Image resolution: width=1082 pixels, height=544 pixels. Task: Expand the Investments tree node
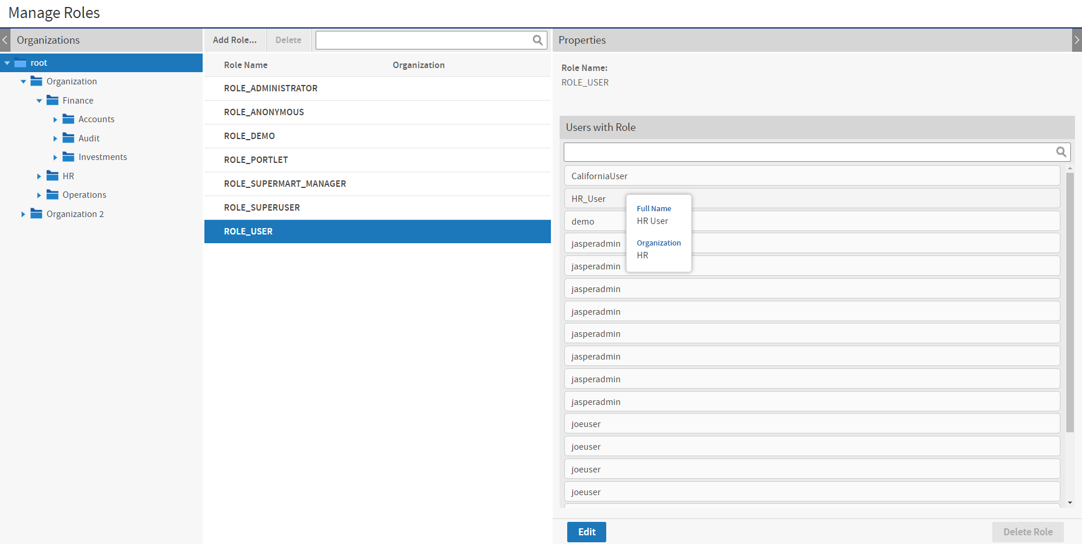click(x=55, y=157)
